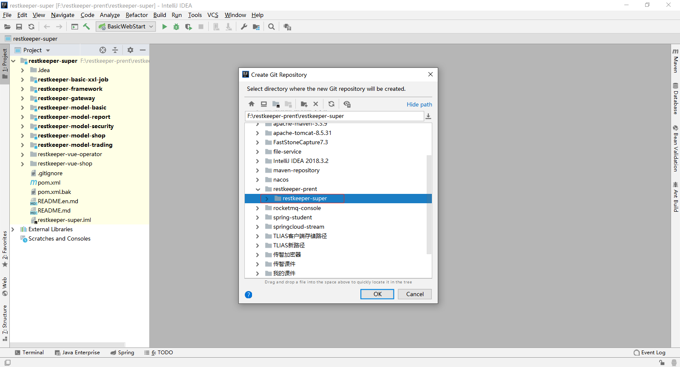Open the Bean Validation side tab
This screenshot has height=367, width=680.
675,148
